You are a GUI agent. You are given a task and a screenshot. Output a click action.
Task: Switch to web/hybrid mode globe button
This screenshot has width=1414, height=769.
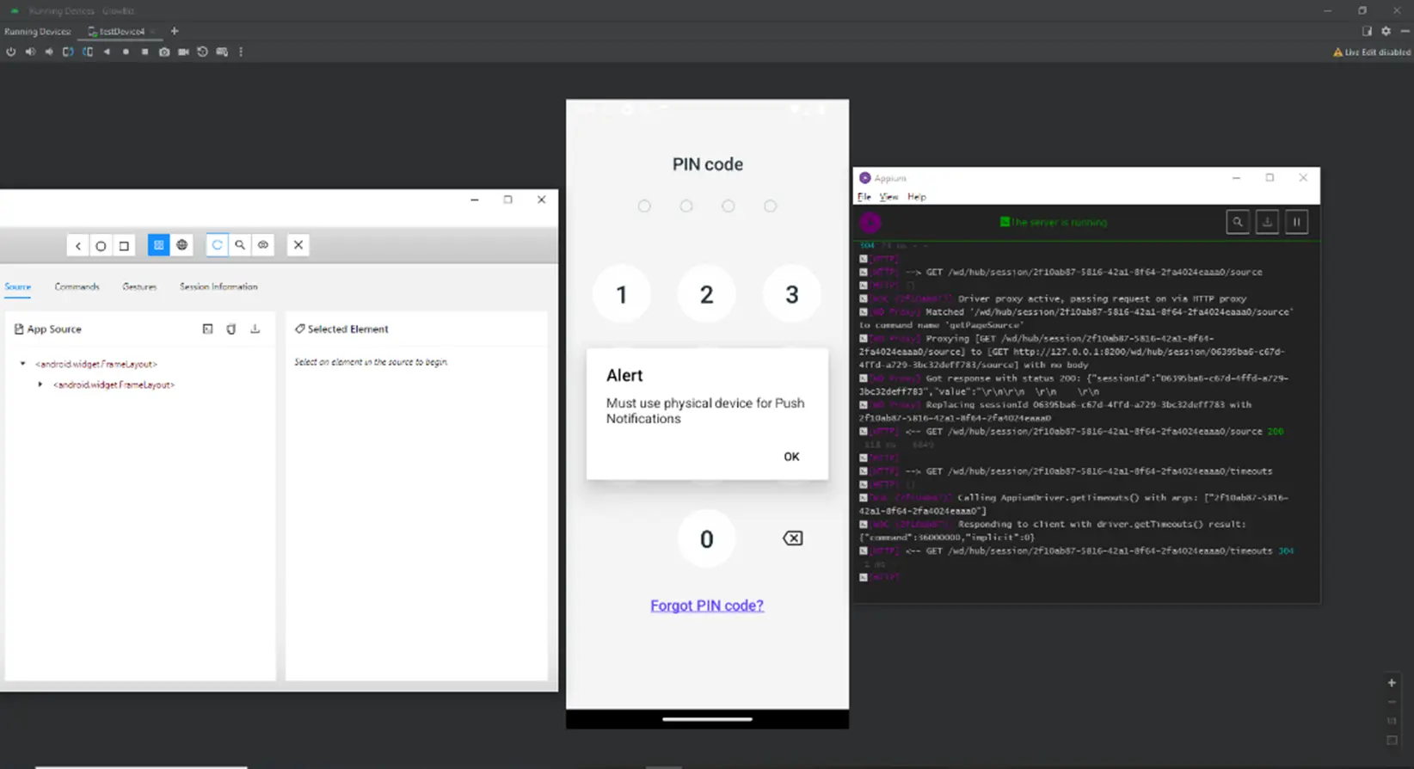[x=182, y=245]
